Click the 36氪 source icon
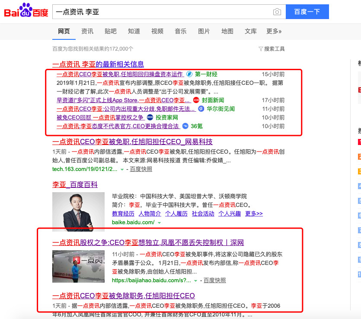The image size is (361, 319). [185, 126]
